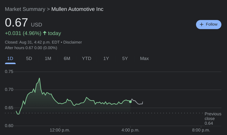Click the green closing price dot on chart
This screenshot has width=227, height=135.
click(x=130, y=102)
